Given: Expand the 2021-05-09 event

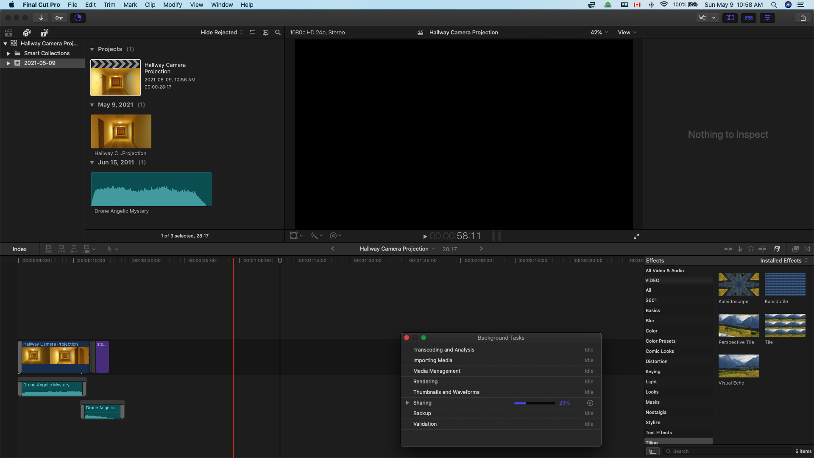Looking at the screenshot, I should [8, 63].
